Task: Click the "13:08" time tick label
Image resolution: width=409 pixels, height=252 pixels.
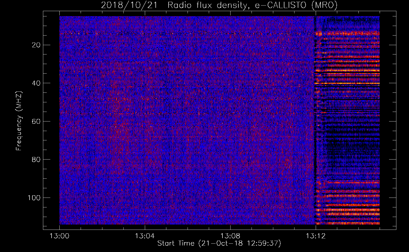Action: pyautogui.click(x=230, y=236)
